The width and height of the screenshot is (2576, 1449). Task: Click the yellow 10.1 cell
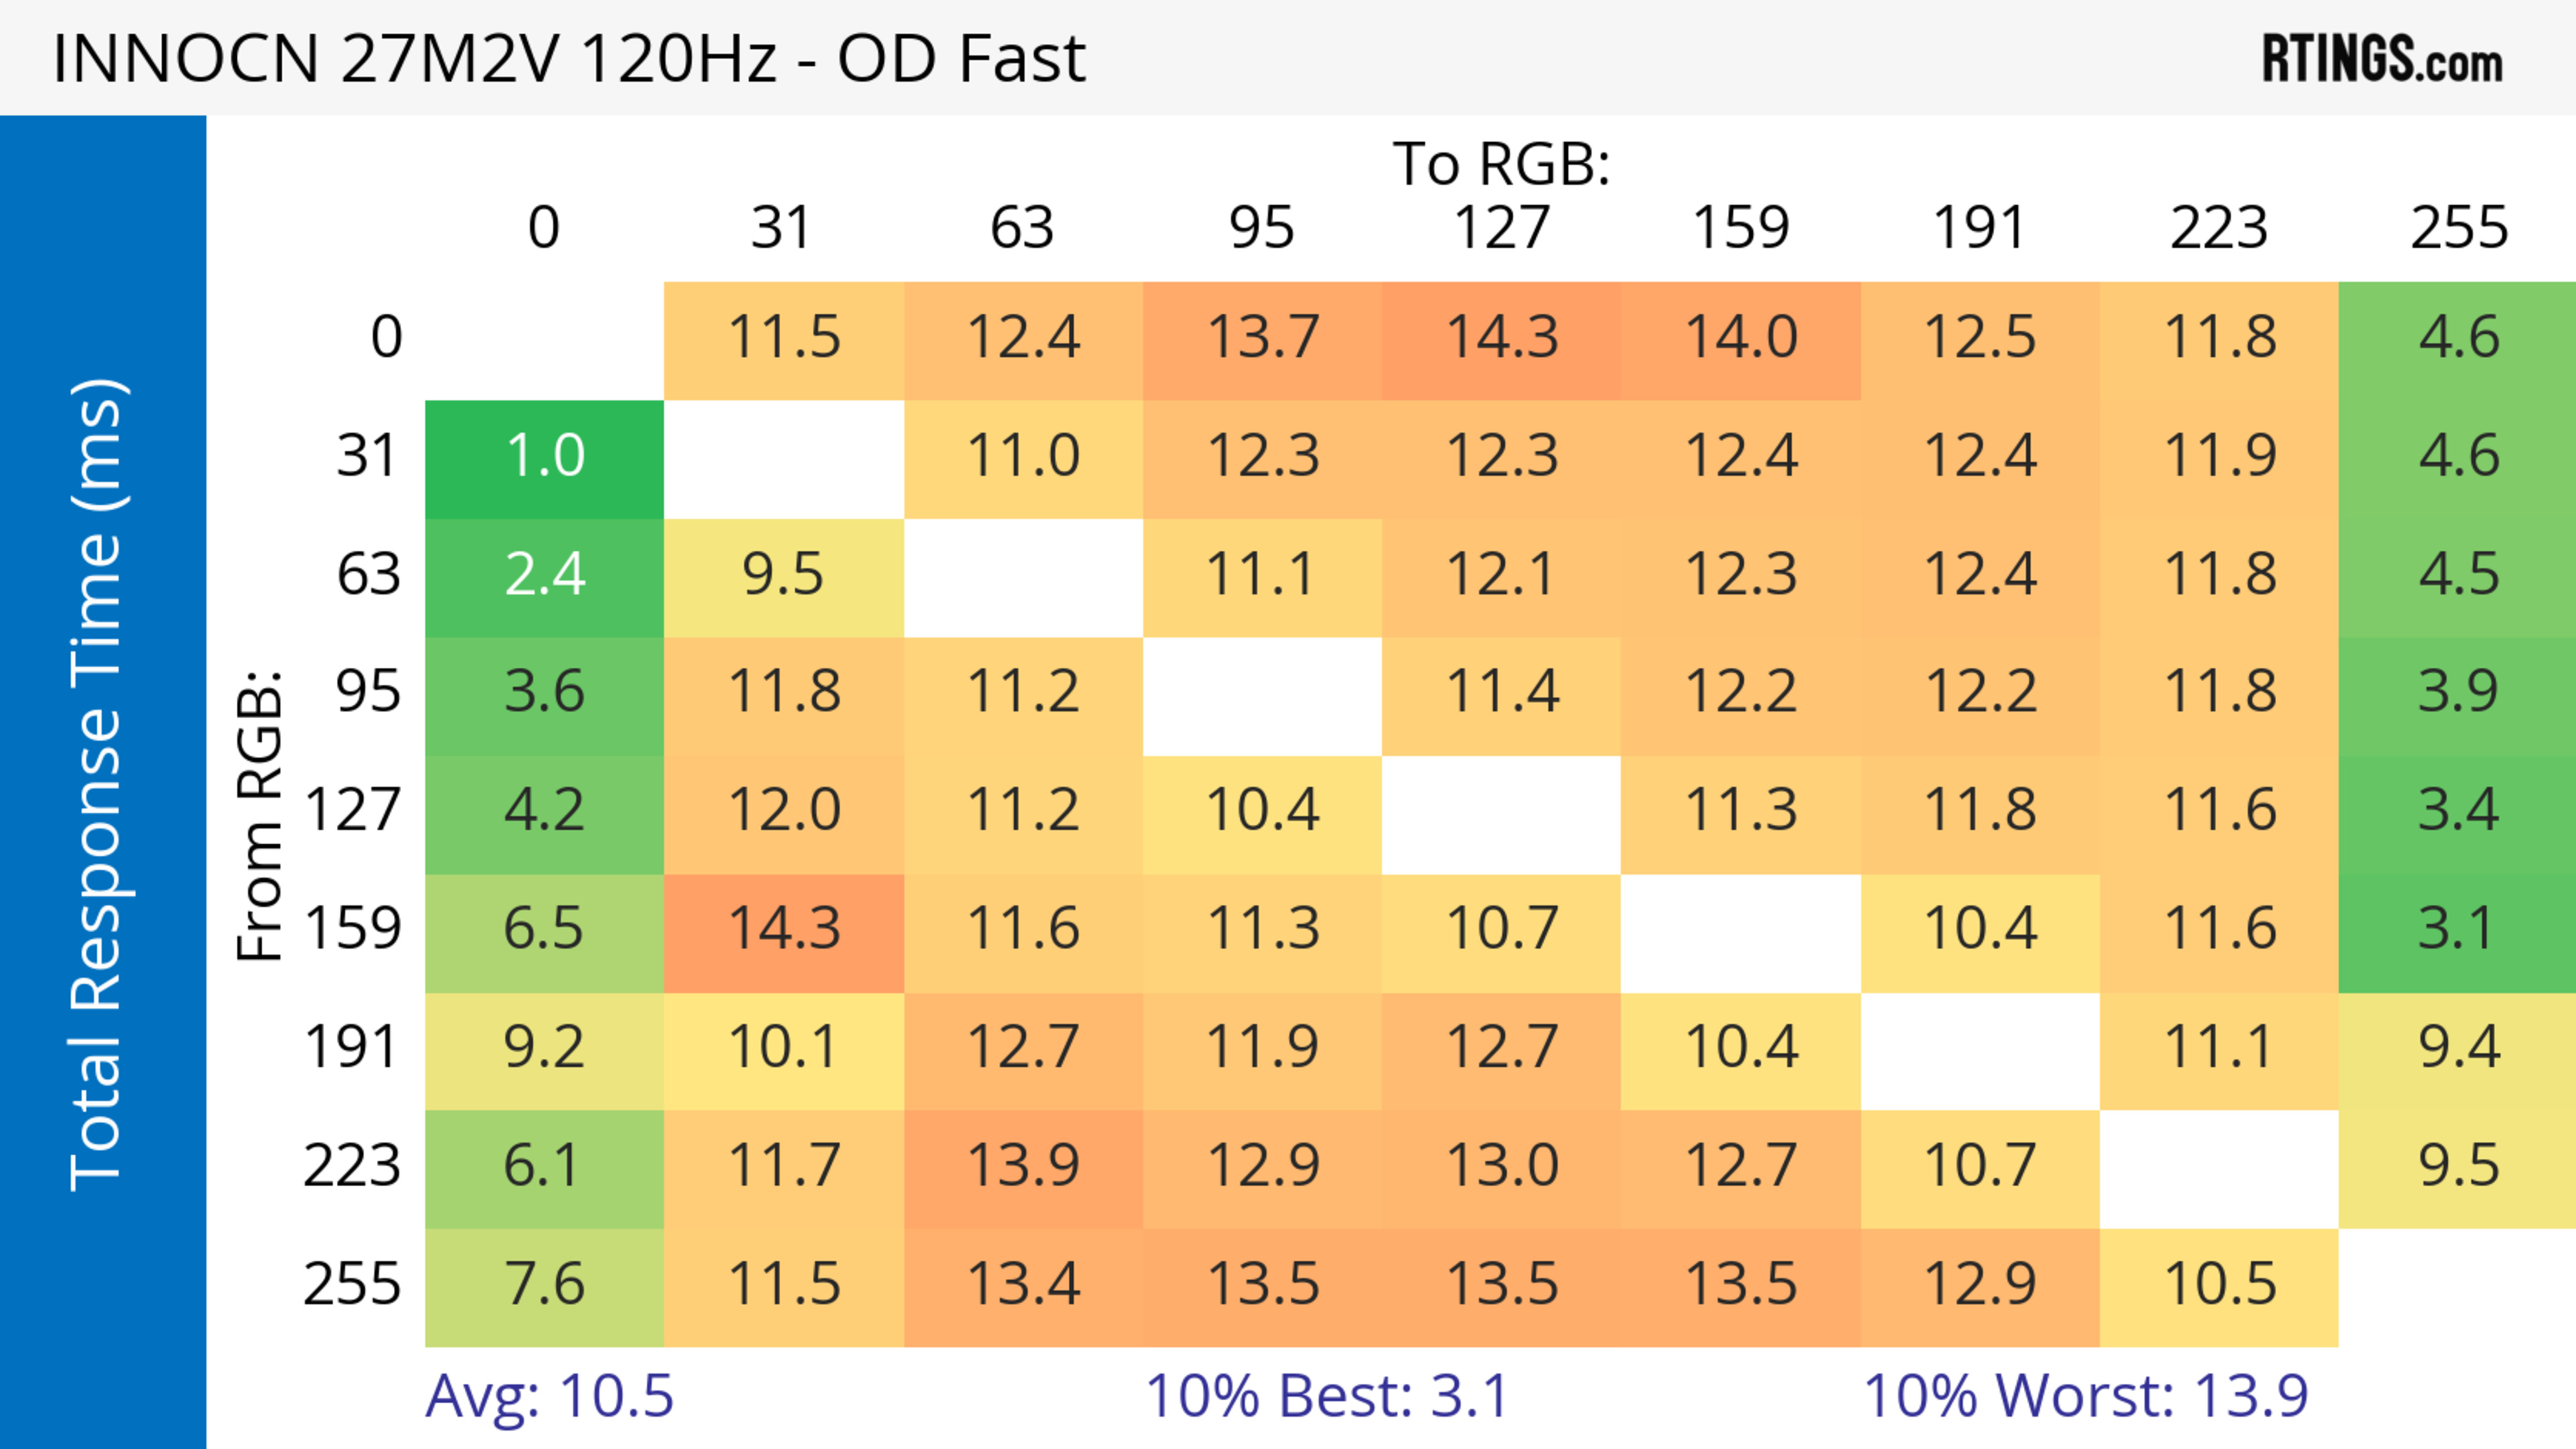coord(783,1047)
